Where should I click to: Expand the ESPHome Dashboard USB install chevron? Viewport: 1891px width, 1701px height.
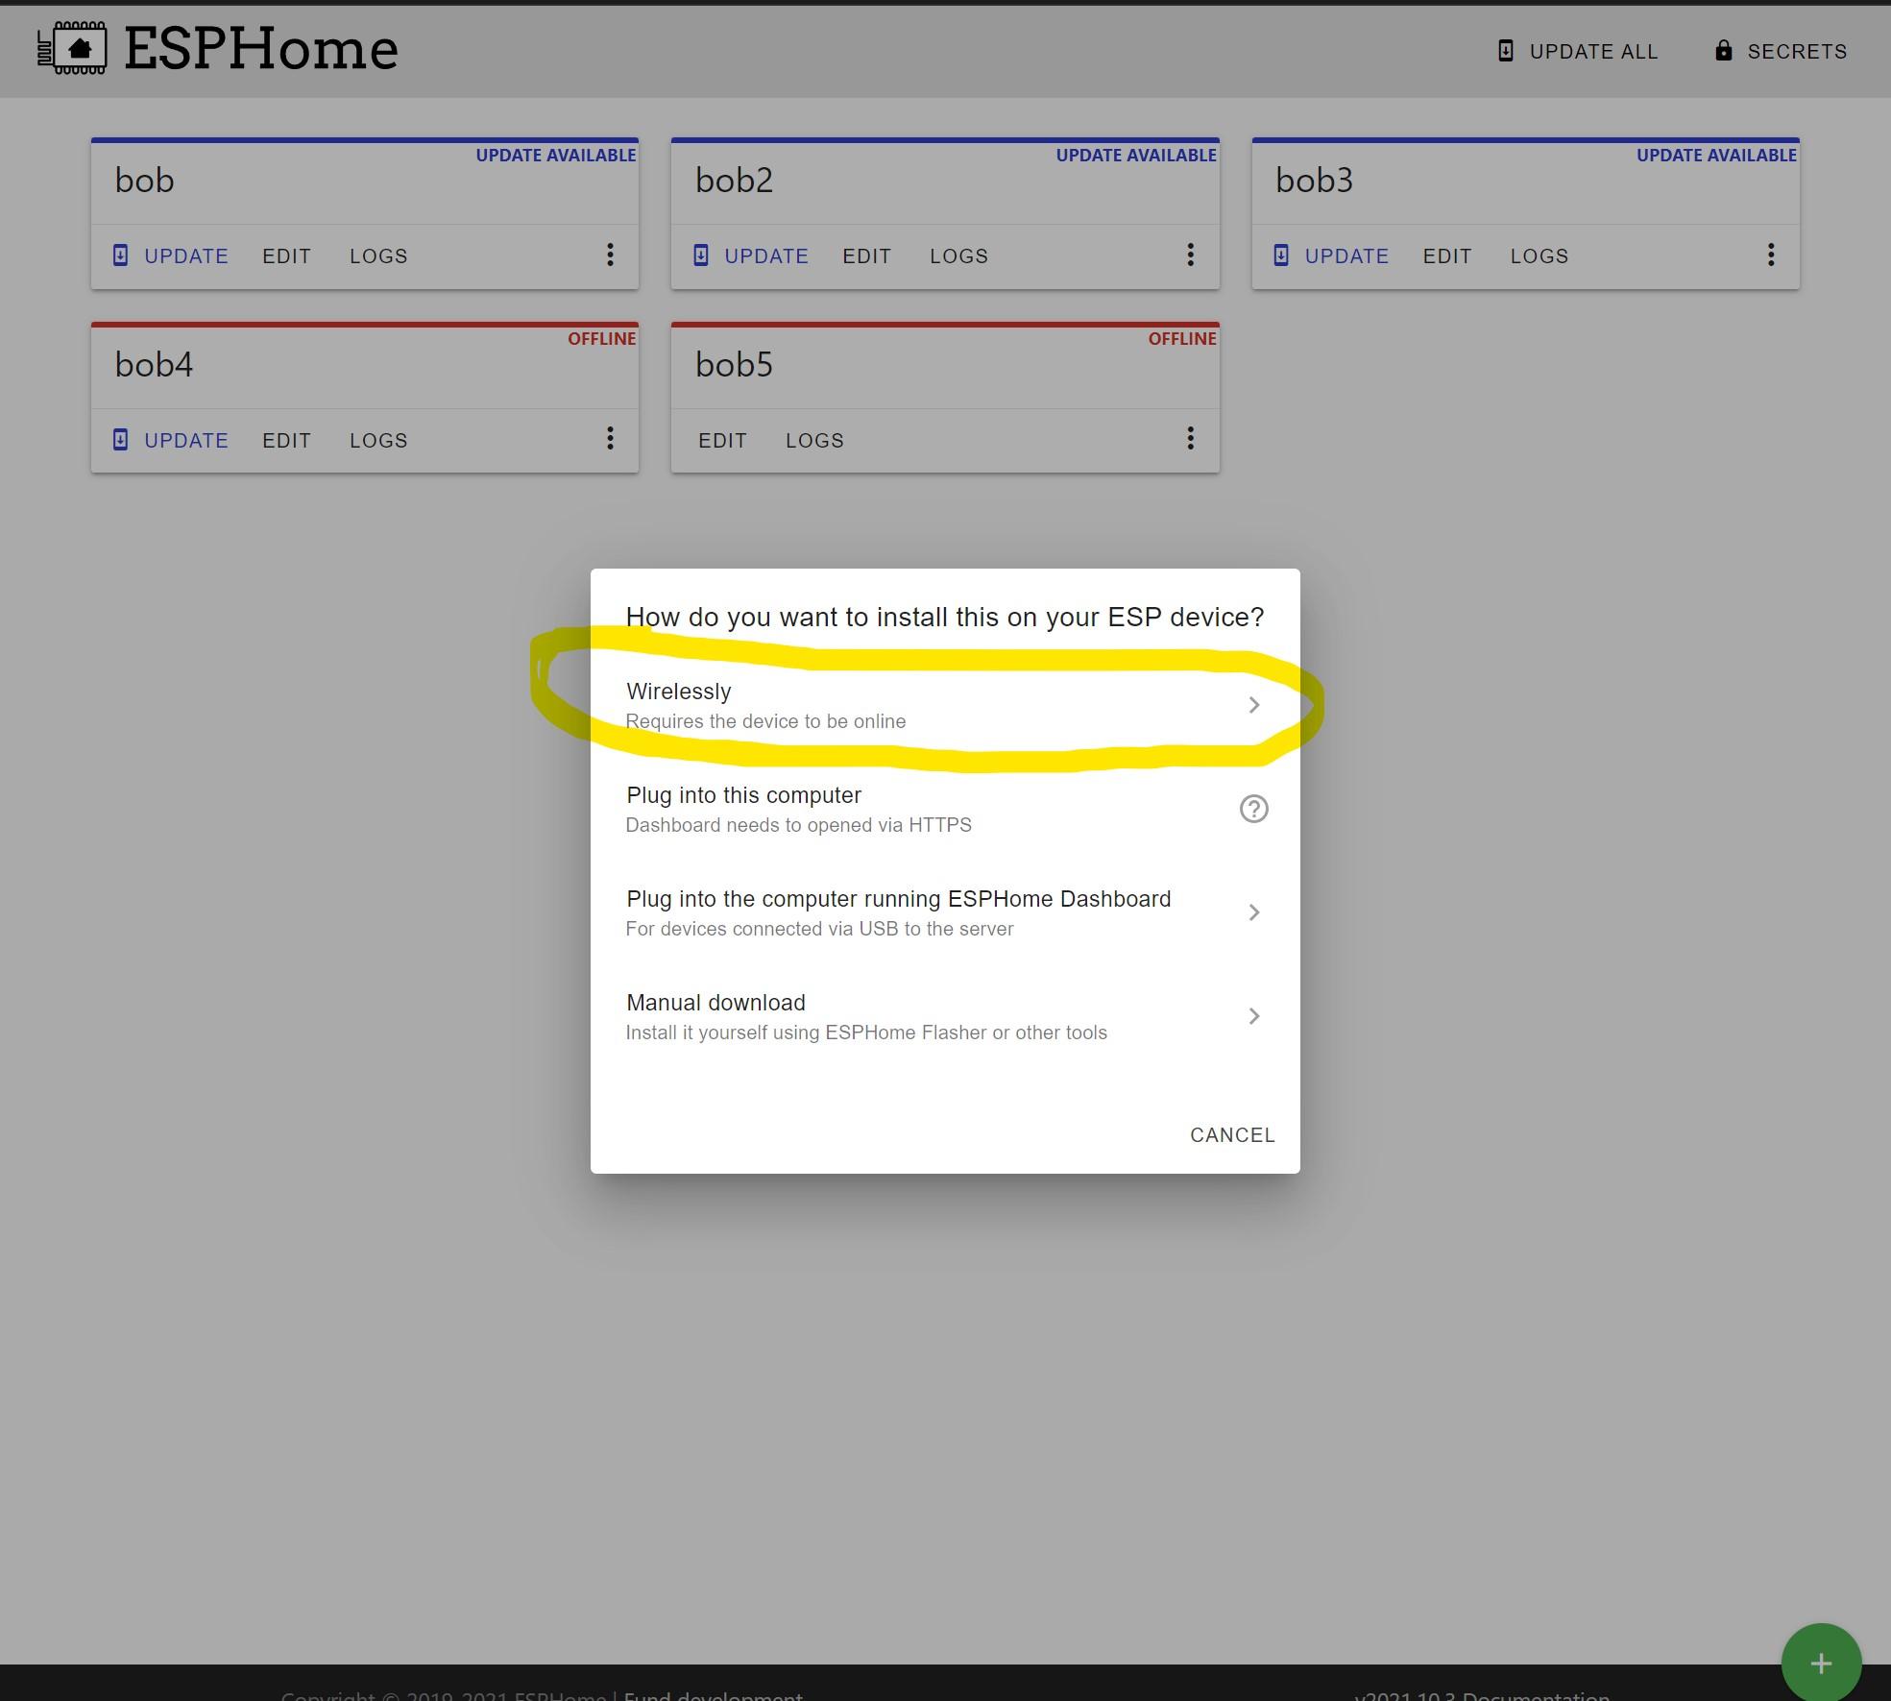click(1253, 912)
